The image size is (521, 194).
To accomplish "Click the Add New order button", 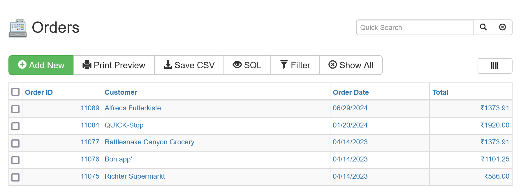I will 41,65.
